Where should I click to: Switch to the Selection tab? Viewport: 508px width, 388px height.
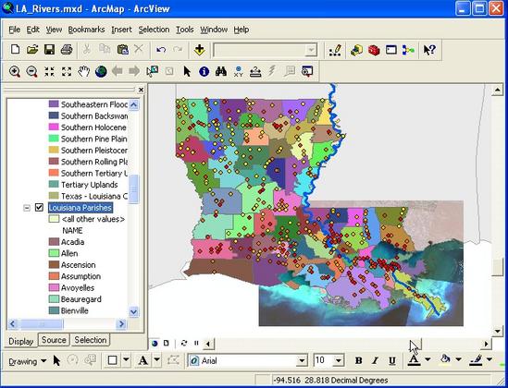pyautogui.click(x=91, y=340)
